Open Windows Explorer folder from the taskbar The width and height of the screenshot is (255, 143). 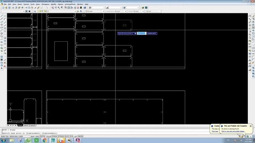pos(12,140)
